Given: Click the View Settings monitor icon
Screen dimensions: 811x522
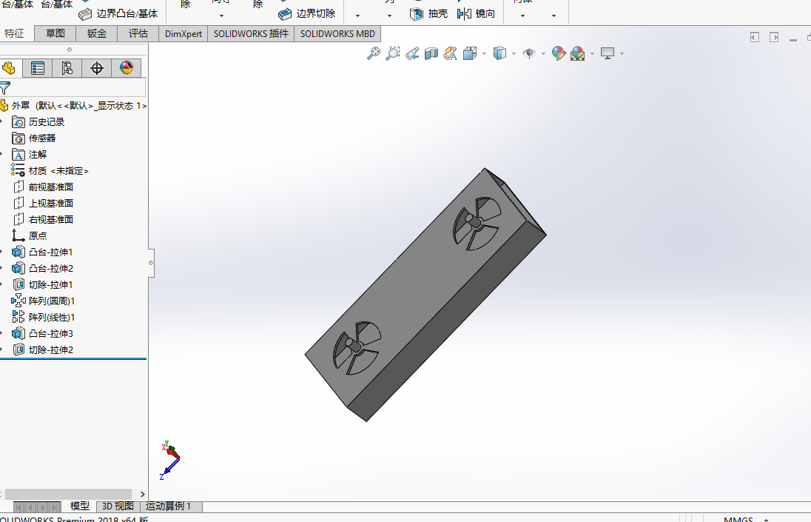Looking at the screenshot, I should [x=608, y=53].
